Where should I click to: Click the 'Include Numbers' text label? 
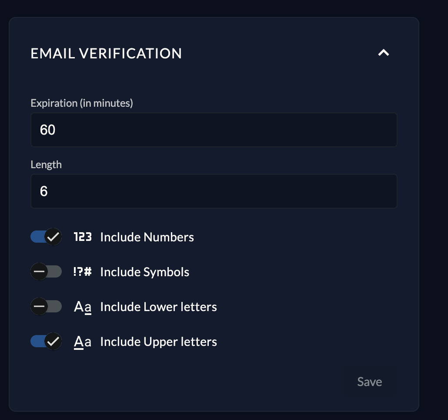click(147, 237)
